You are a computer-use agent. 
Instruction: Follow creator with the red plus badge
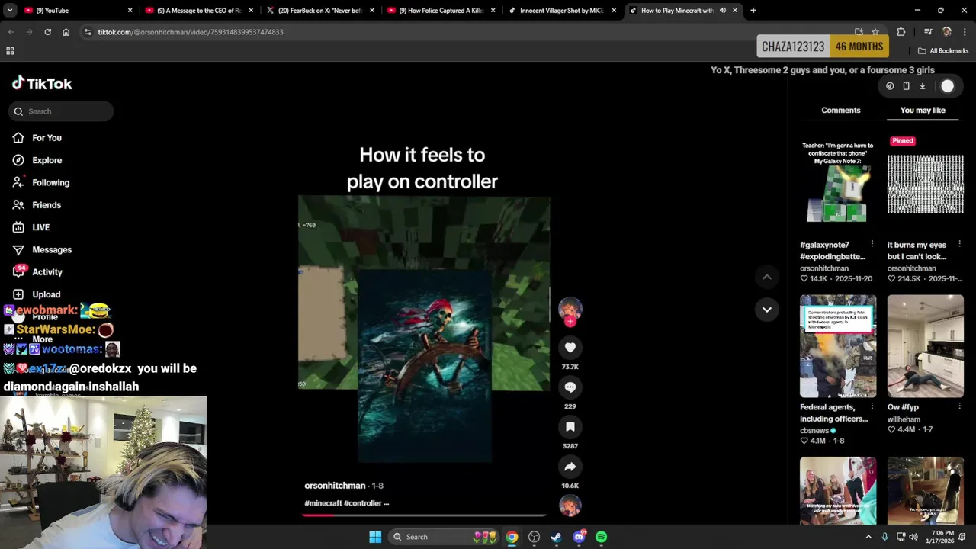pos(570,321)
